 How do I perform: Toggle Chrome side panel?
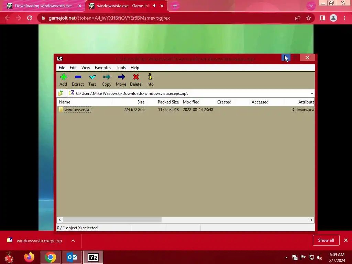(x=322, y=18)
